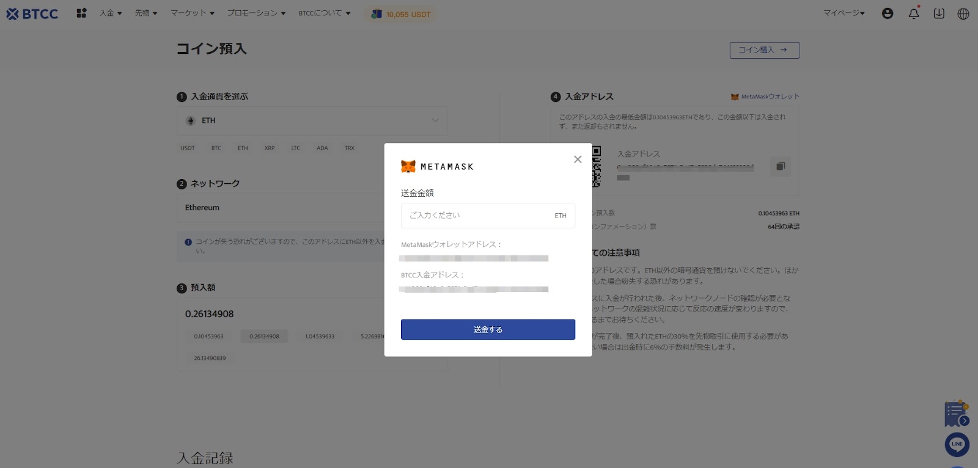The image size is (978, 468).
Task: Open the notifications bell
Action: click(914, 13)
